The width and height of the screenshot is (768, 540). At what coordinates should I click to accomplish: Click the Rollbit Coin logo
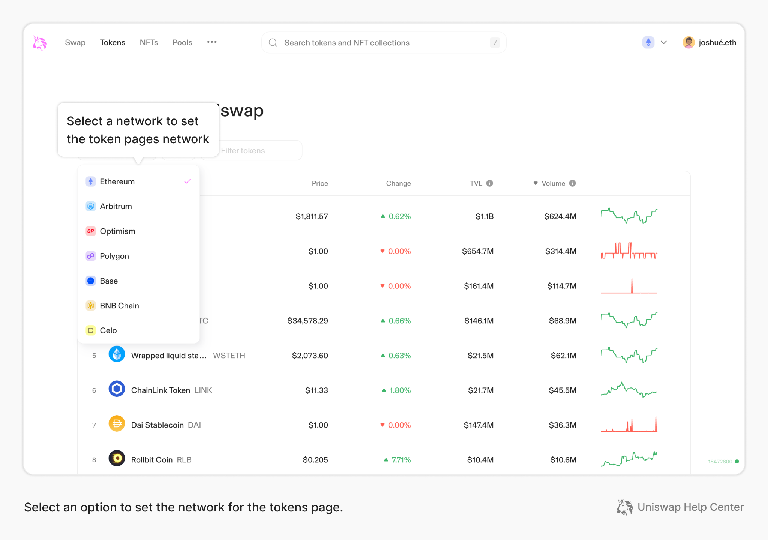[117, 458]
